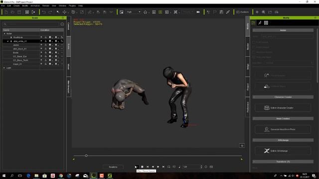Open the Create menu
The width and height of the screenshot is (319, 179).
[x=16, y=5]
